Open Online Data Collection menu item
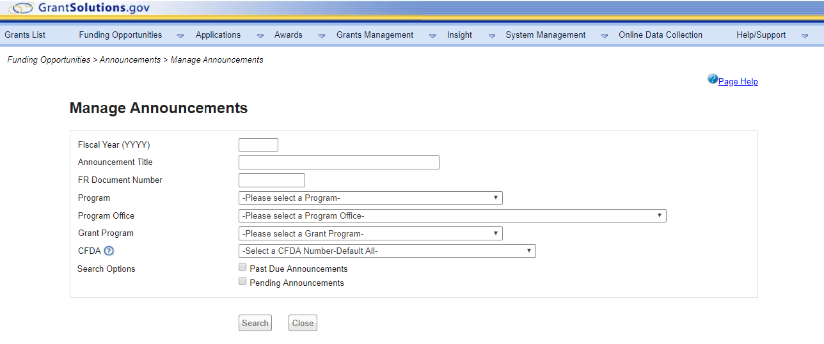The height and width of the screenshot is (344, 824). [660, 35]
